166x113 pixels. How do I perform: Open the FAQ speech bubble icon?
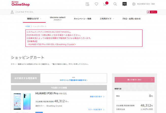pos(124,4)
